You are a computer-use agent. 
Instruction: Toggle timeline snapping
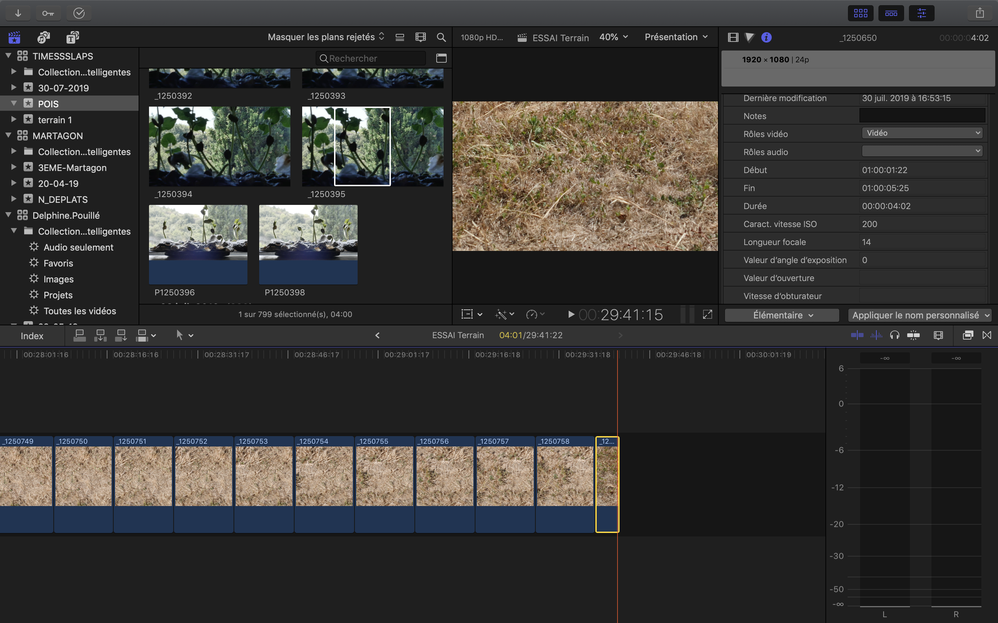(x=913, y=335)
